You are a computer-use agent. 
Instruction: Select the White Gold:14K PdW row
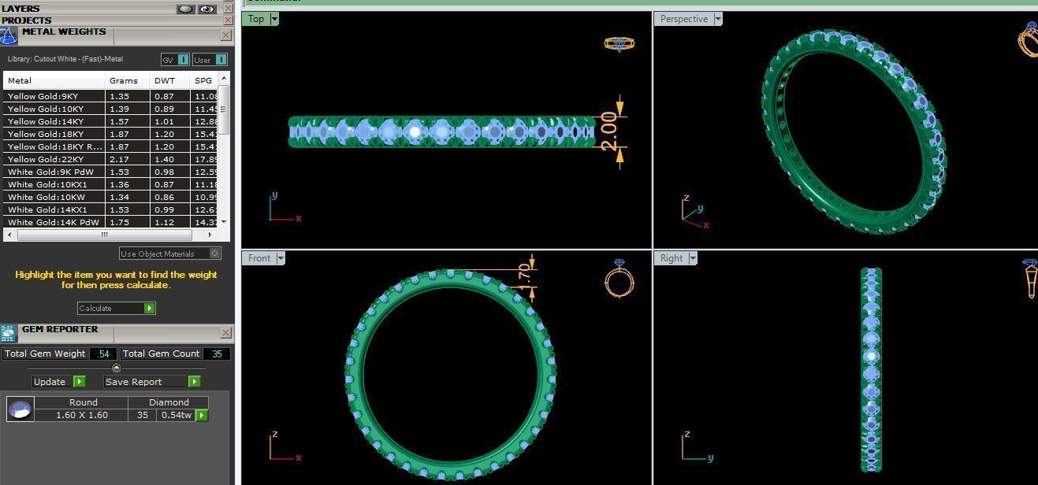(111, 222)
